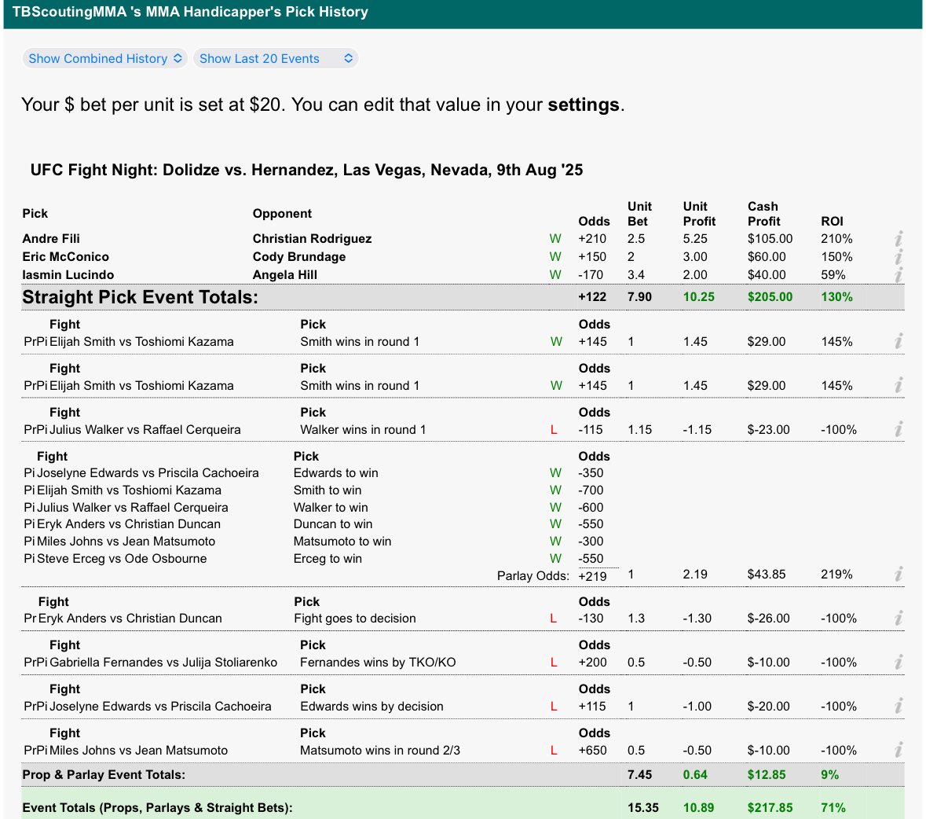The image size is (926, 819).
Task: Click the $12.85 prop and parlay total
Action: (x=767, y=775)
